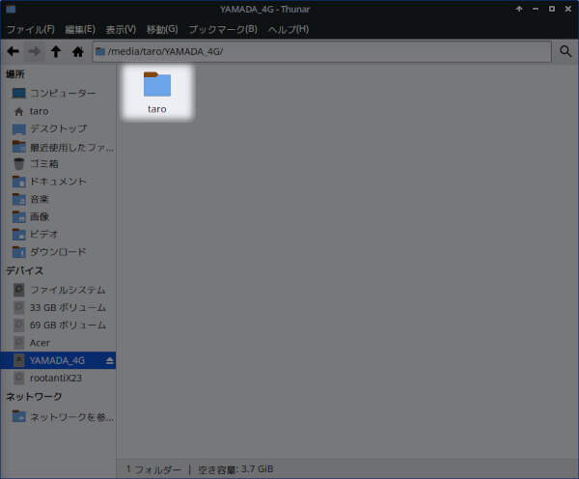This screenshot has width=579, height=479.
Task: Select the YAMADA_4G device entry
Action: [58, 360]
